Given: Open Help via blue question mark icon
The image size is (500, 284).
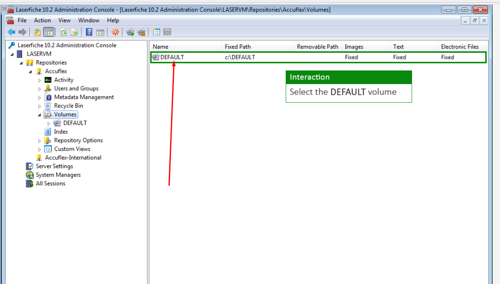Looking at the screenshot, I should (x=89, y=32).
